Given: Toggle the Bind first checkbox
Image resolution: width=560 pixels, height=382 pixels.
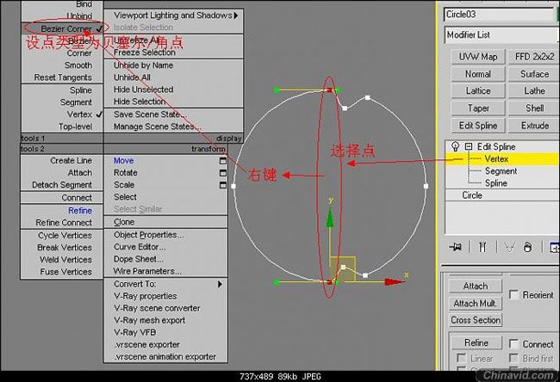Looking at the screenshot, I should click(513, 358).
